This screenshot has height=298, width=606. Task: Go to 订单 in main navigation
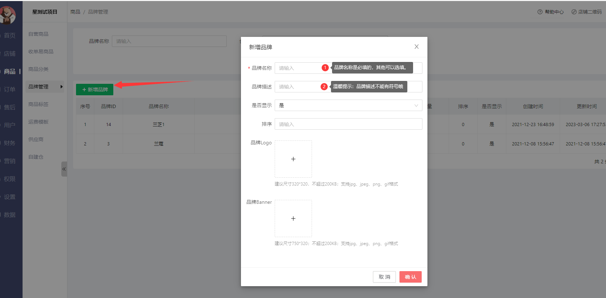(x=10, y=89)
